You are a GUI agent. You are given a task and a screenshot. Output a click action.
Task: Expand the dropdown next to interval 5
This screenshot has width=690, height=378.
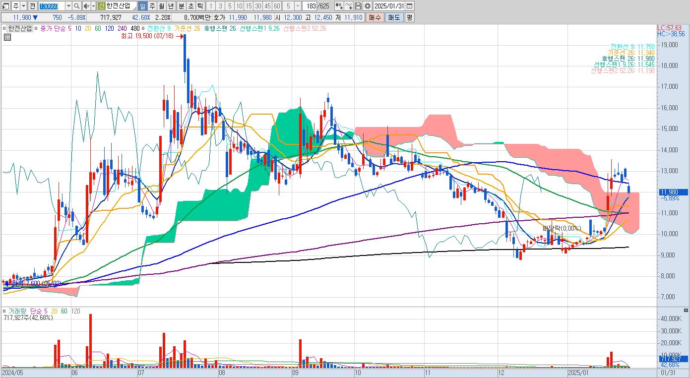[x=298, y=6]
